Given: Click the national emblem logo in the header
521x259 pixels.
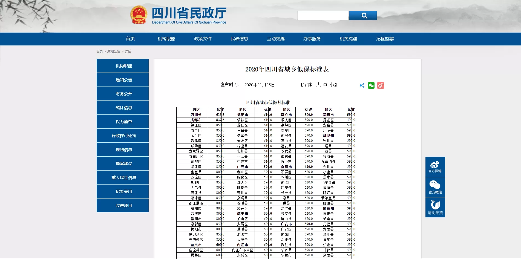Looking at the screenshot, I should click(x=139, y=15).
